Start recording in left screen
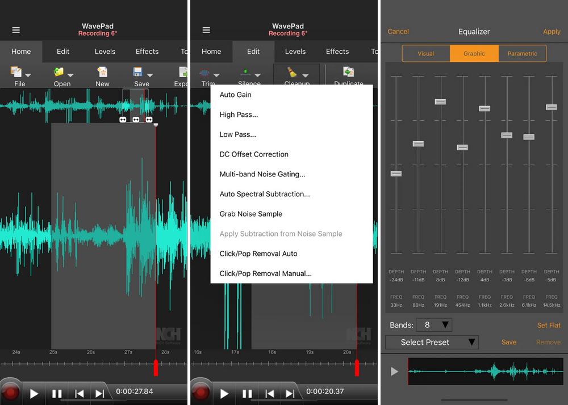Screen dimensions: 568x405 tap(10, 393)
